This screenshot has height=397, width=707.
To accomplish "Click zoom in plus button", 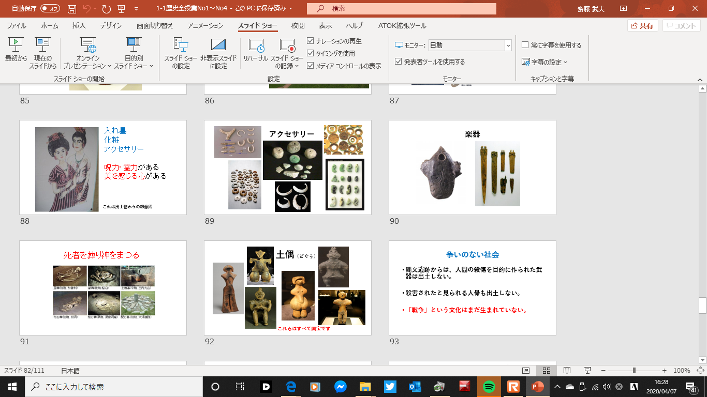I will pyautogui.click(x=664, y=371).
